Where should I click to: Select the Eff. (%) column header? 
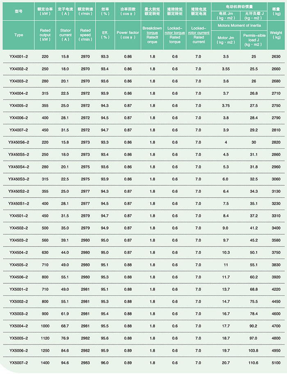105,35
